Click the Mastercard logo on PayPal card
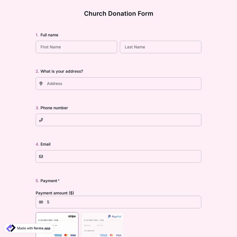This screenshot has width=237, height=237. point(111,235)
